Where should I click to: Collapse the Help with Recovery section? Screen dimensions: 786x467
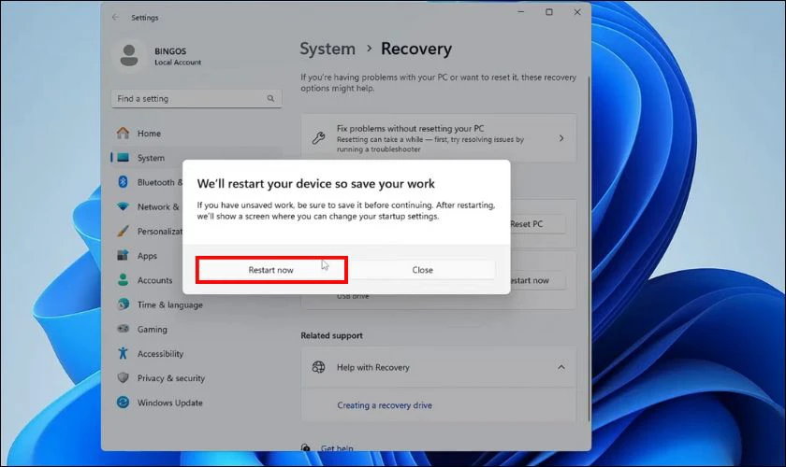(x=560, y=367)
